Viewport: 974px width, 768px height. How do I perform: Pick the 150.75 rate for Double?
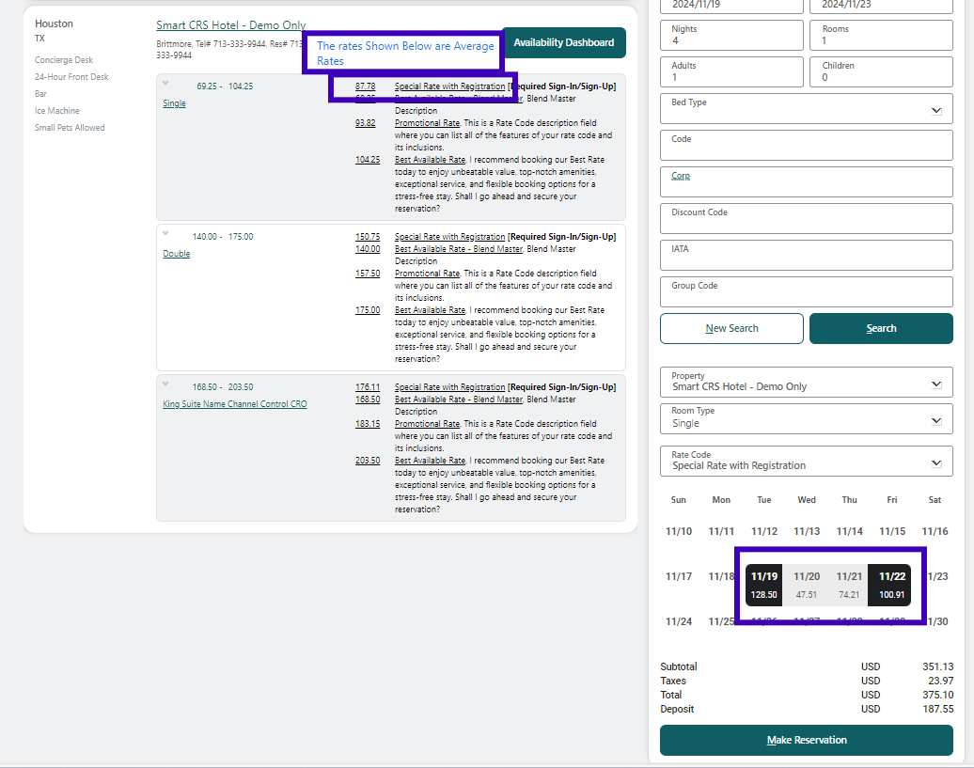(x=368, y=237)
